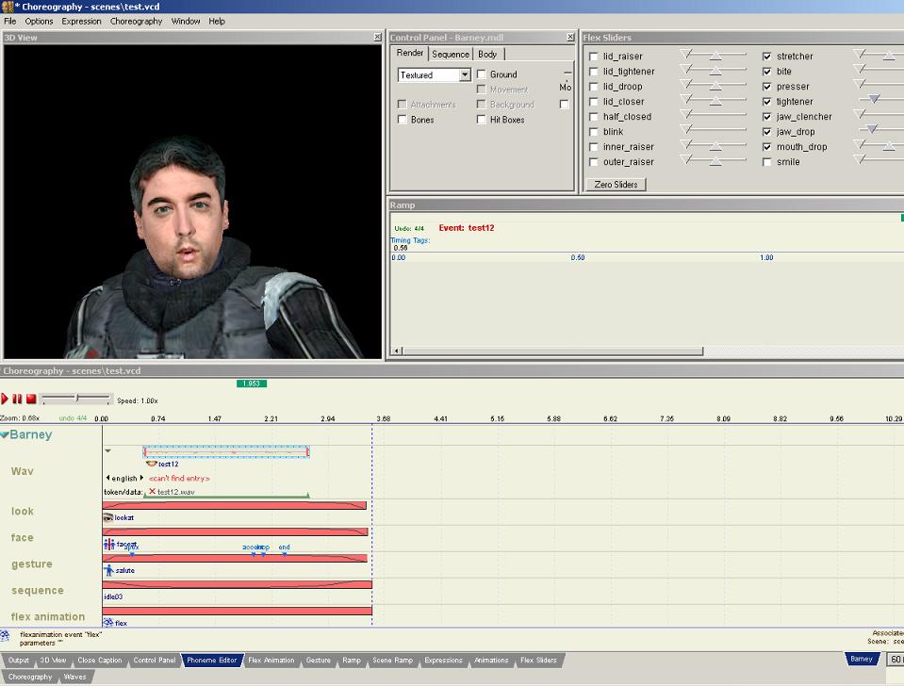904x686 pixels.
Task: Open the Choreography menu
Action: 136,22
